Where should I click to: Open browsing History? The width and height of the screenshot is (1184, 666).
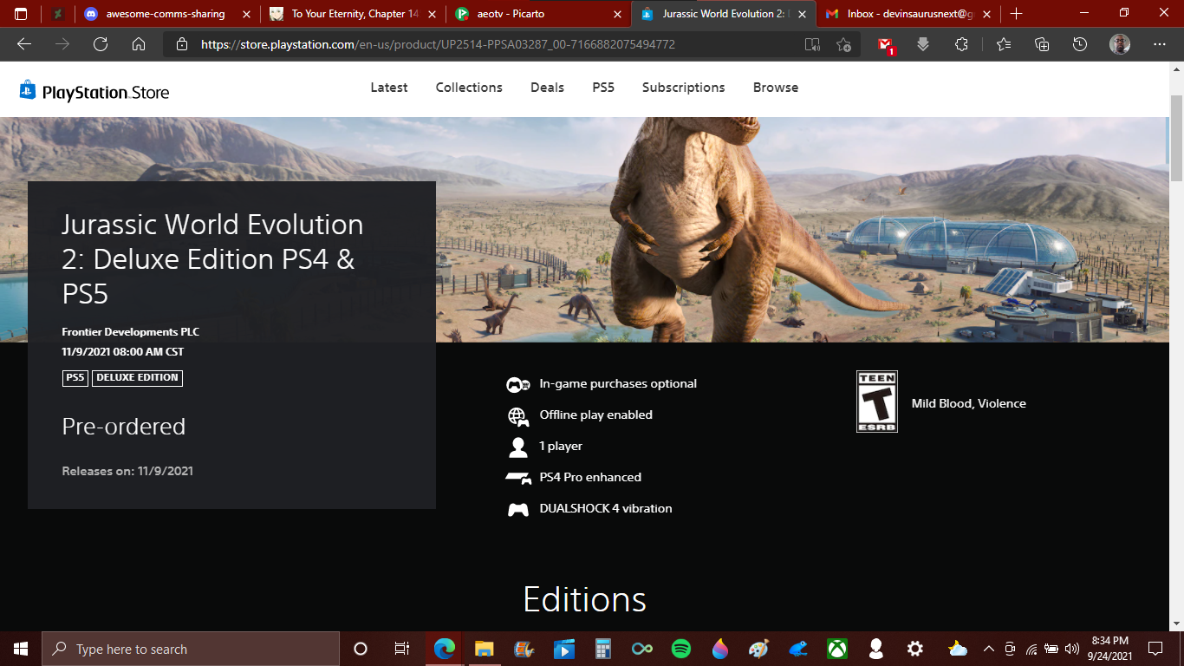coord(1080,44)
